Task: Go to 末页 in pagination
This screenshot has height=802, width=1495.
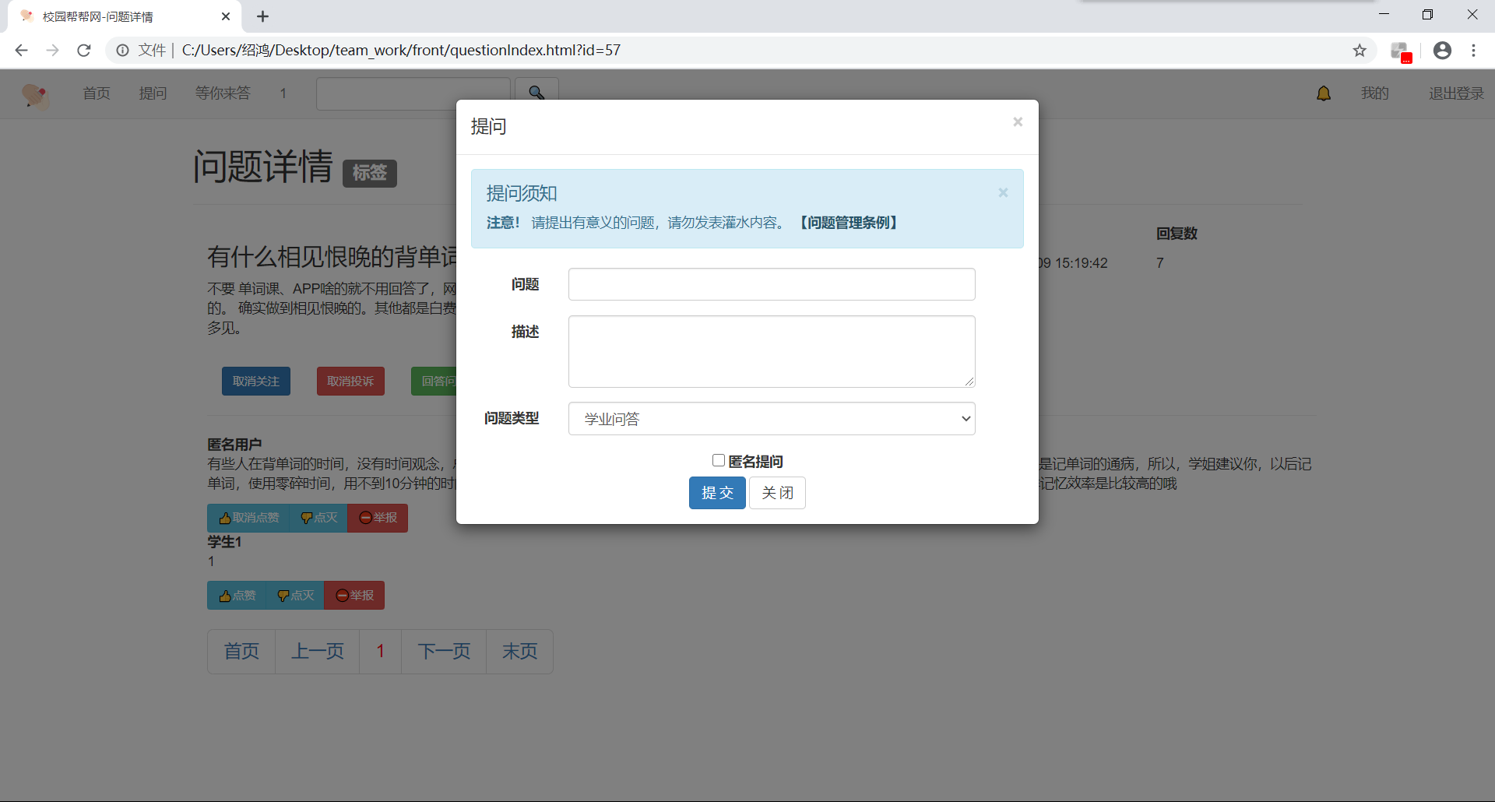Action: coord(520,652)
